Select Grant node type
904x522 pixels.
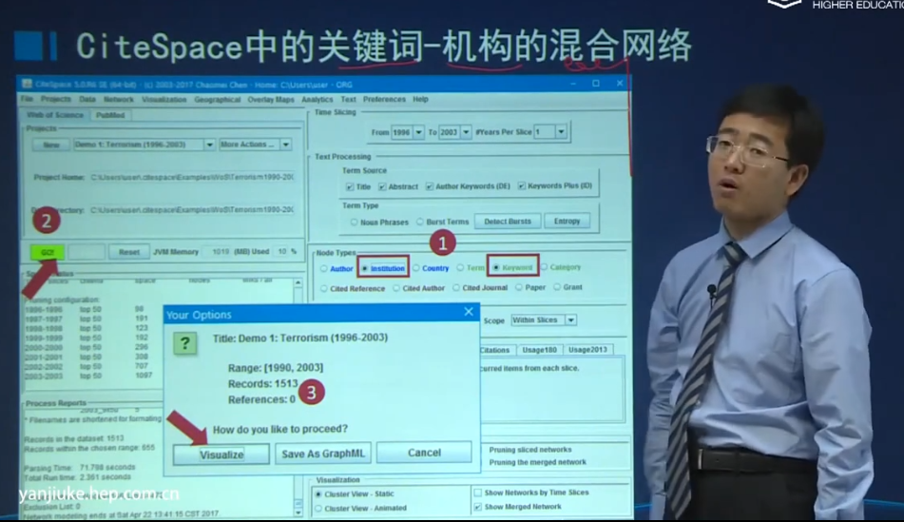point(557,286)
